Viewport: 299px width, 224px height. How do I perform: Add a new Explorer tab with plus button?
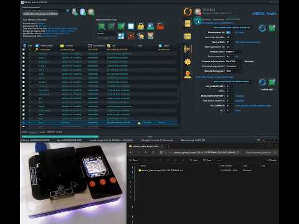coord(169,146)
